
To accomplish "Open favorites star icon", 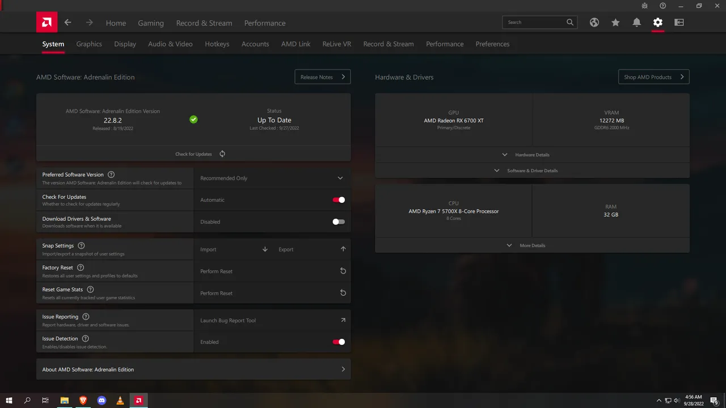I will pos(615,23).
